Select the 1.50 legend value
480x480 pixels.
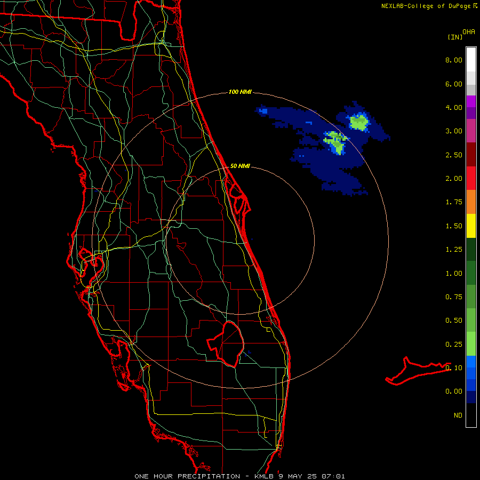(454, 226)
